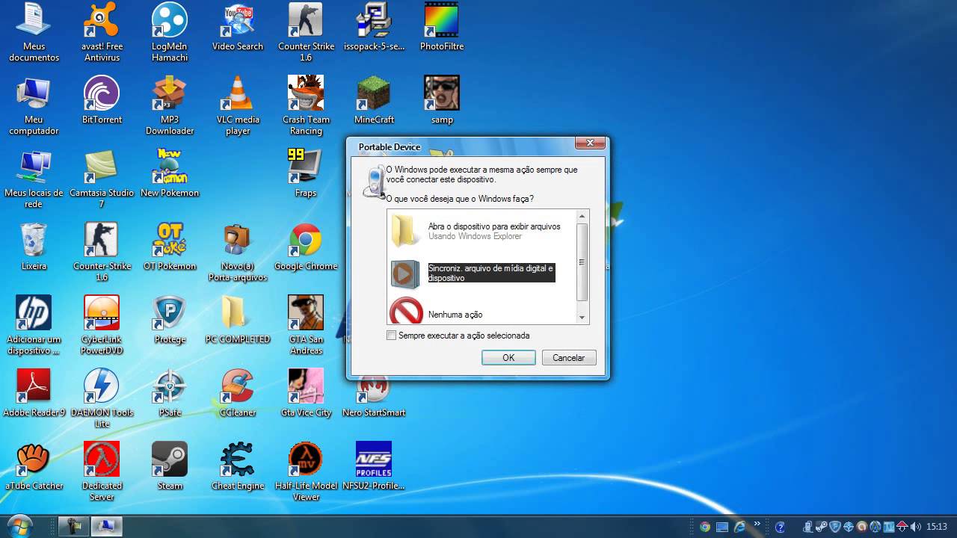Screen dimensions: 957x538
Task: Select the Meus documentos icon
Action: [x=34, y=32]
